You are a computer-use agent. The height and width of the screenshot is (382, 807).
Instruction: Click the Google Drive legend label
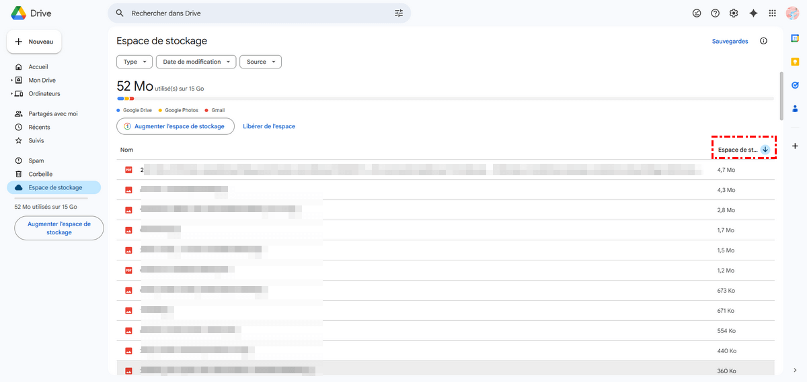pos(137,110)
